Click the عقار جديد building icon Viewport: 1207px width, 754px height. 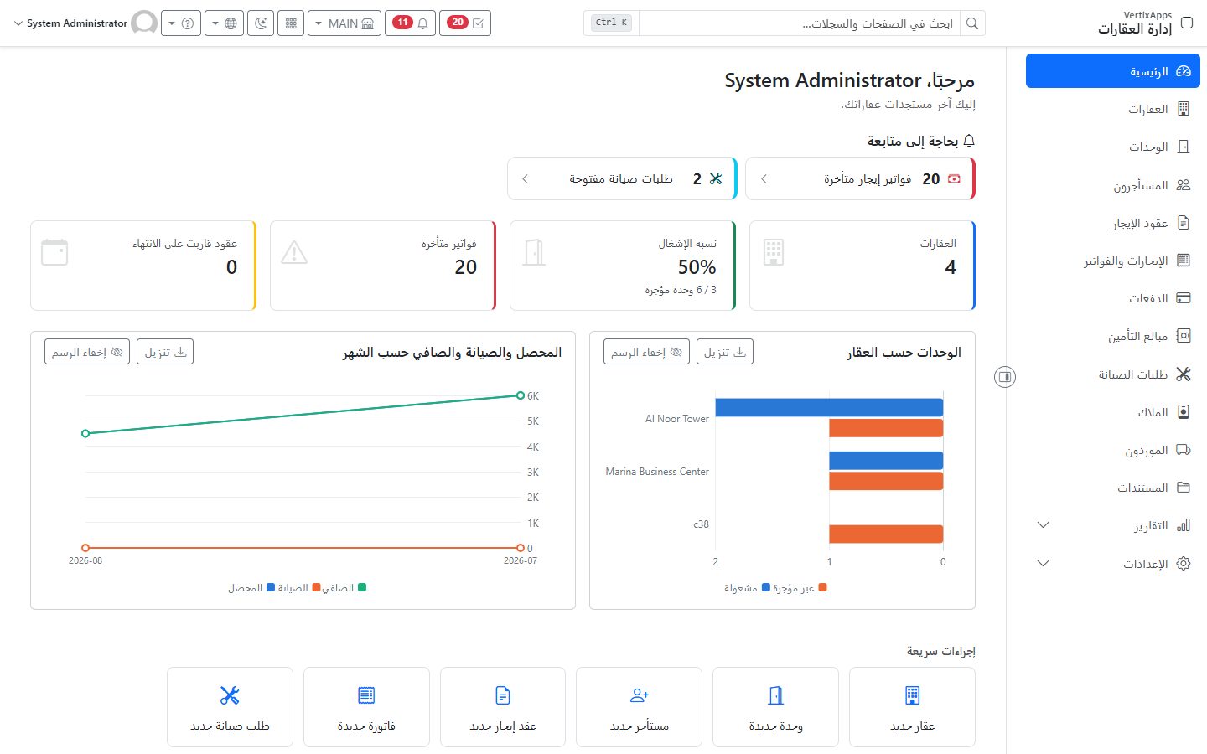(912, 695)
